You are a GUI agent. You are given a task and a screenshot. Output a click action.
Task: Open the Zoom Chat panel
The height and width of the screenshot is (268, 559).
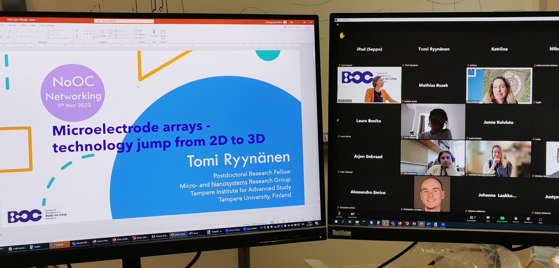tap(488, 220)
